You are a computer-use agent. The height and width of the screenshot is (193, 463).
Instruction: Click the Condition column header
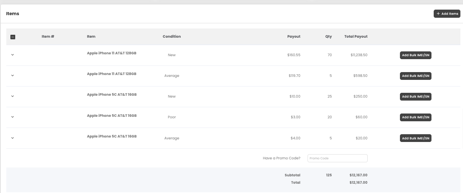(172, 37)
